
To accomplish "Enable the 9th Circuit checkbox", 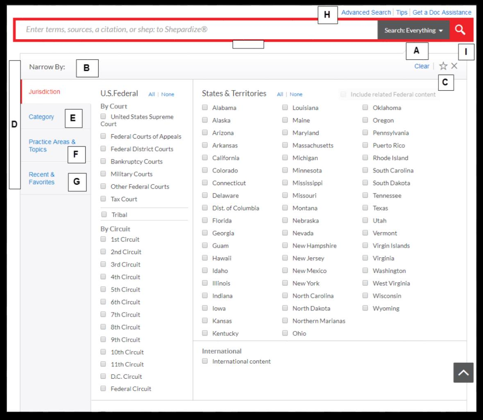I will pyautogui.click(x=103, y=339).
